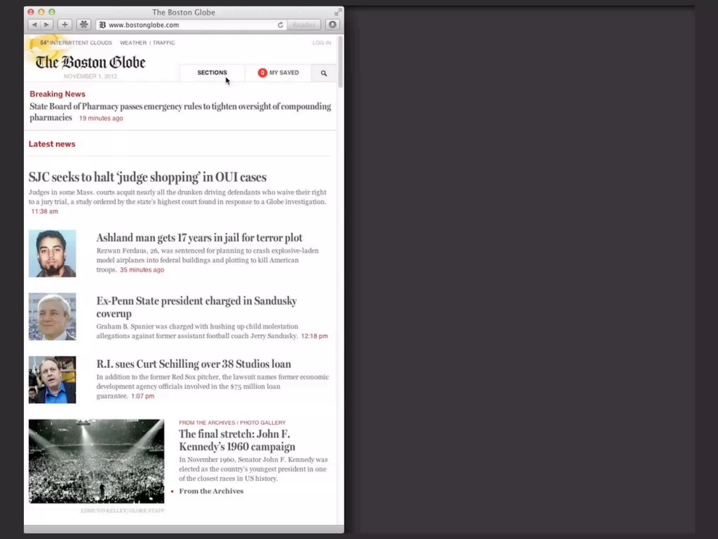Click the extension asterisk toolbar icon

(x=84, y=25)
